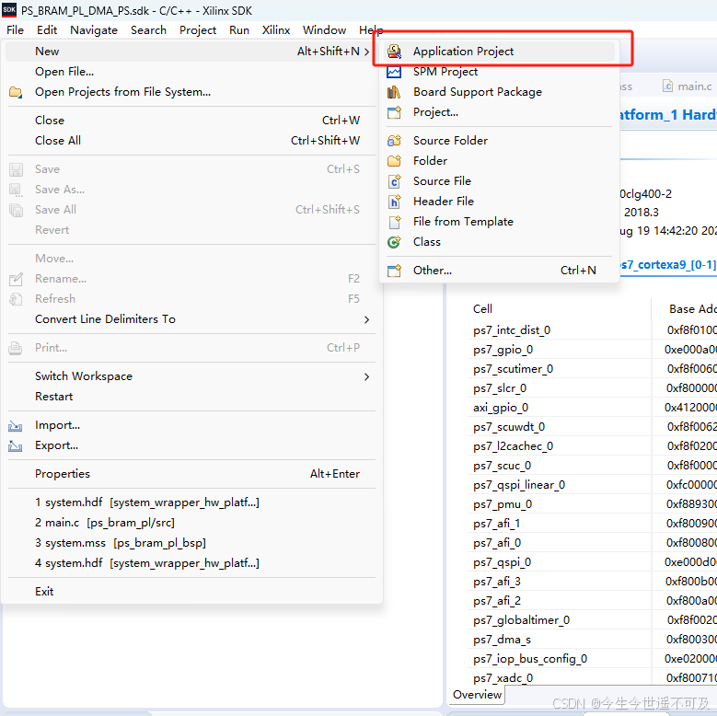Image resolution: width=717 pixels, height=716 pixels.
Task: Click the Save All stacked disks icon
Action: tap(16, 210)
